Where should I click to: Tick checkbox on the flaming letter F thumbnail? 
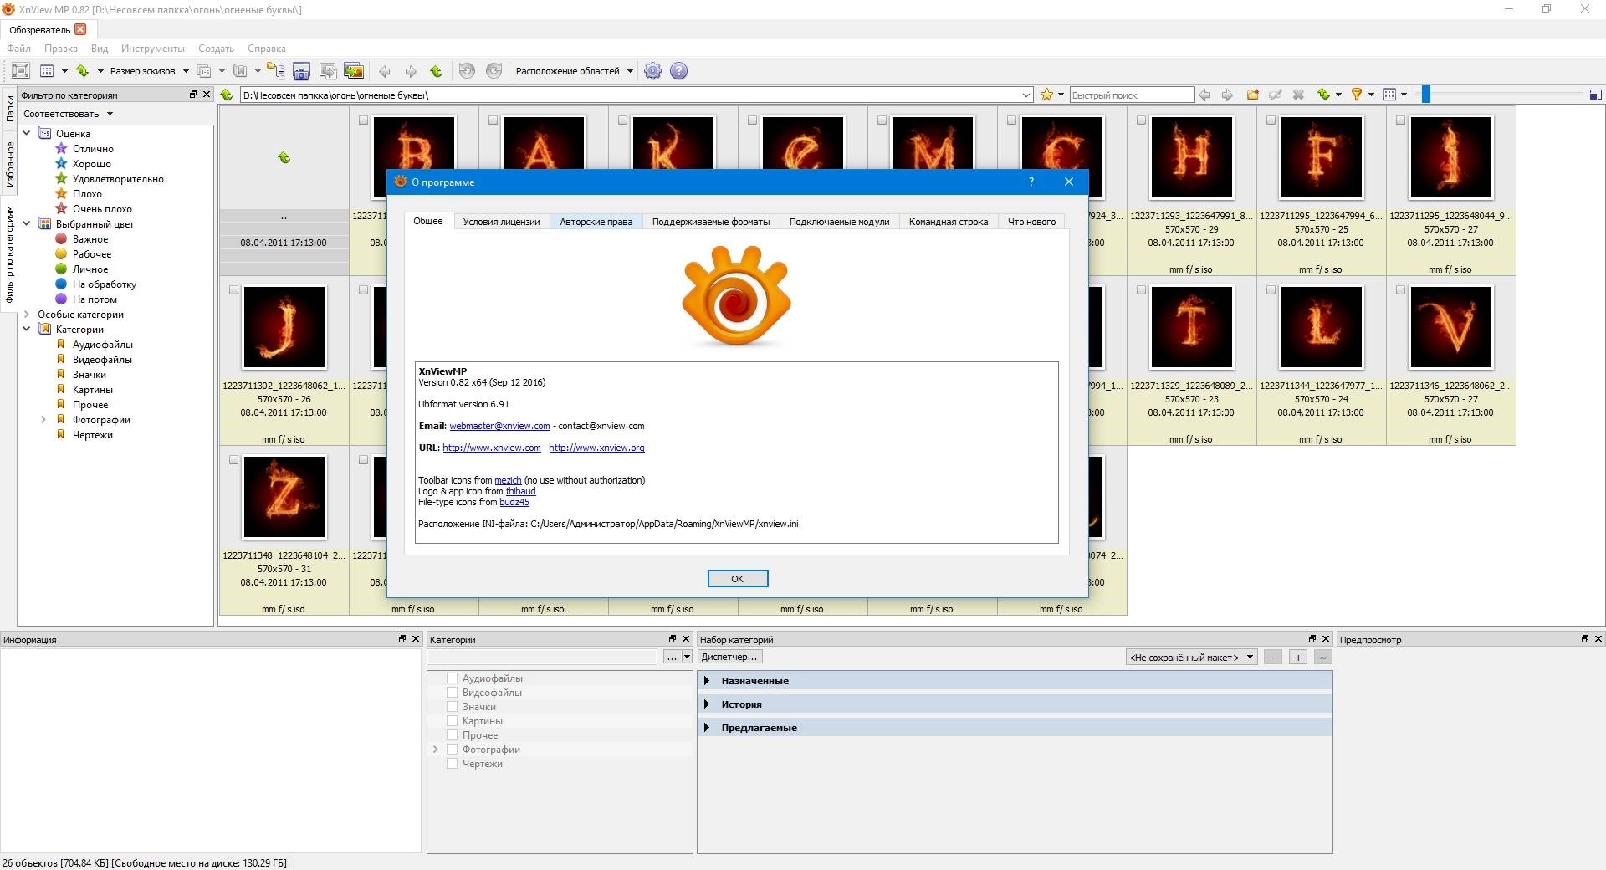click(x=1271, y=120)
